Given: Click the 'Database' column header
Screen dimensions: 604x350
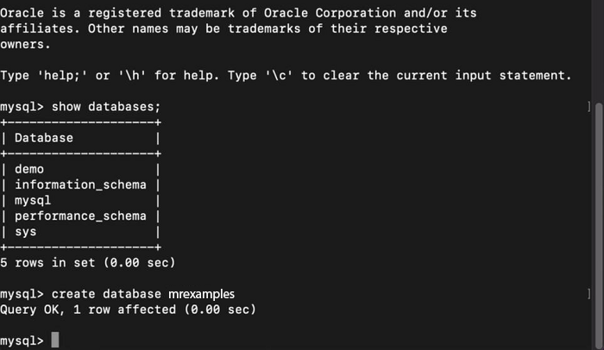Looking at the screenshot, I should (44, 138).
